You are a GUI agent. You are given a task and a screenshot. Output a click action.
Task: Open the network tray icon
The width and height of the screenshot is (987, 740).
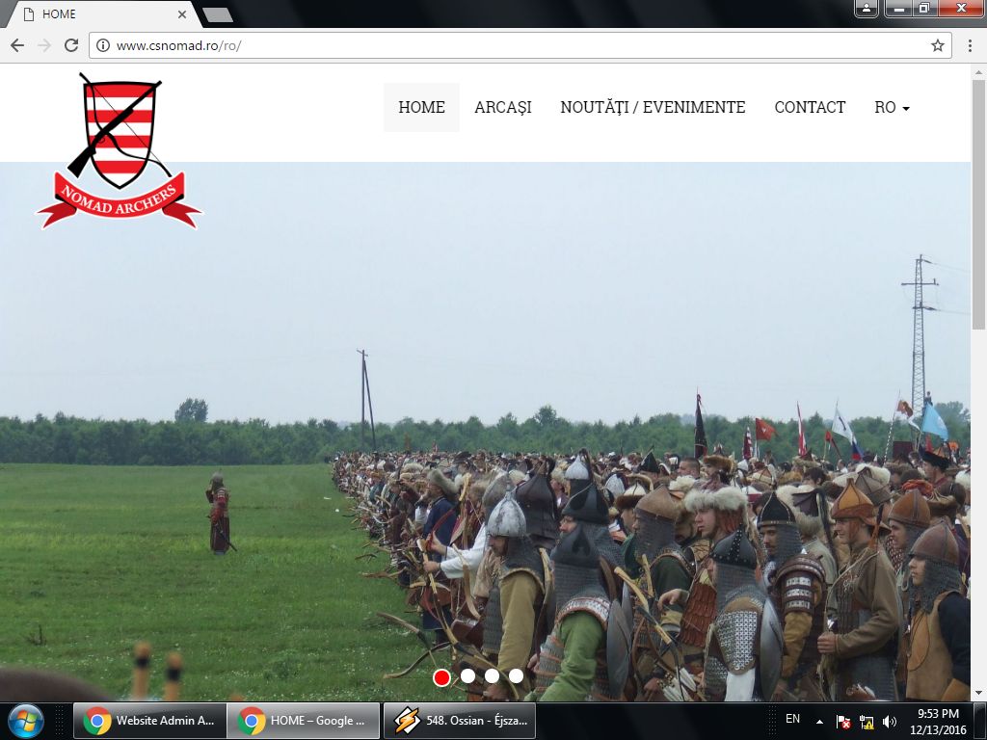[867, 723]
